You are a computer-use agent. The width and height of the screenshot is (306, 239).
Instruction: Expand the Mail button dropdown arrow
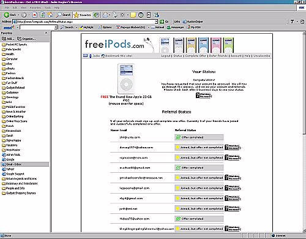110,15
